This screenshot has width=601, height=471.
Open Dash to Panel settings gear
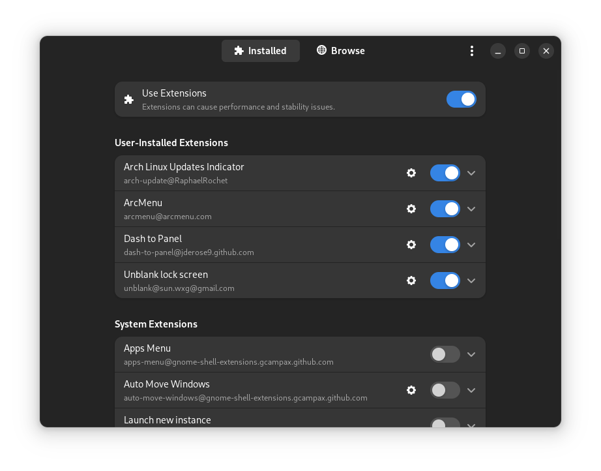(411, 245)
